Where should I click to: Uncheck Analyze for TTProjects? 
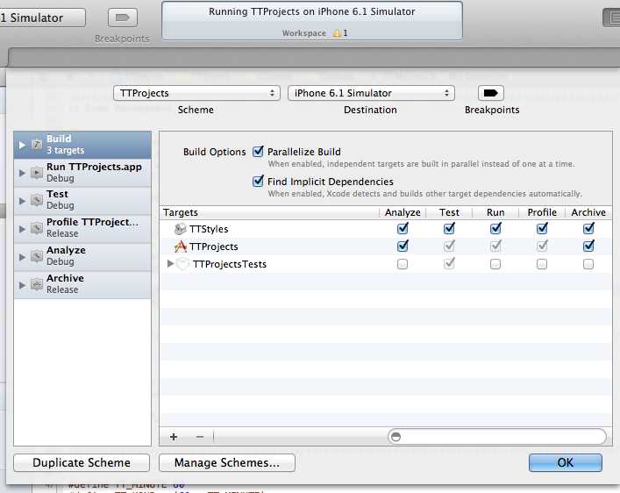click(403, 246)
